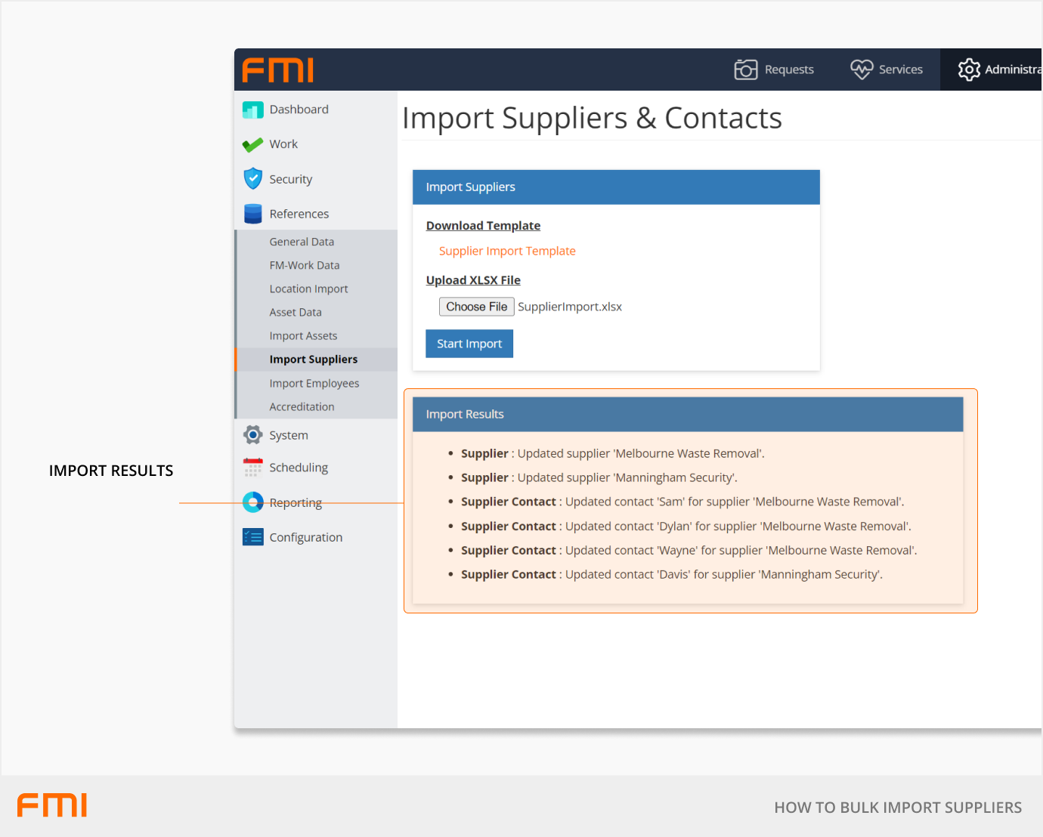Collapse the References section label
The height and width of the screenshot is (837, 1043).
click(x=299, y=214)
